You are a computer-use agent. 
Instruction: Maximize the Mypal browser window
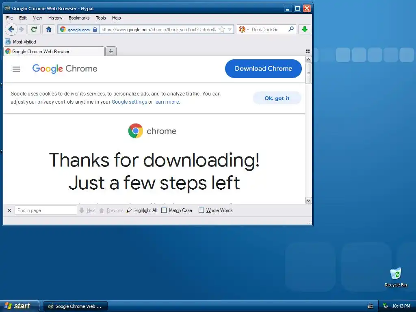point(297,9)
